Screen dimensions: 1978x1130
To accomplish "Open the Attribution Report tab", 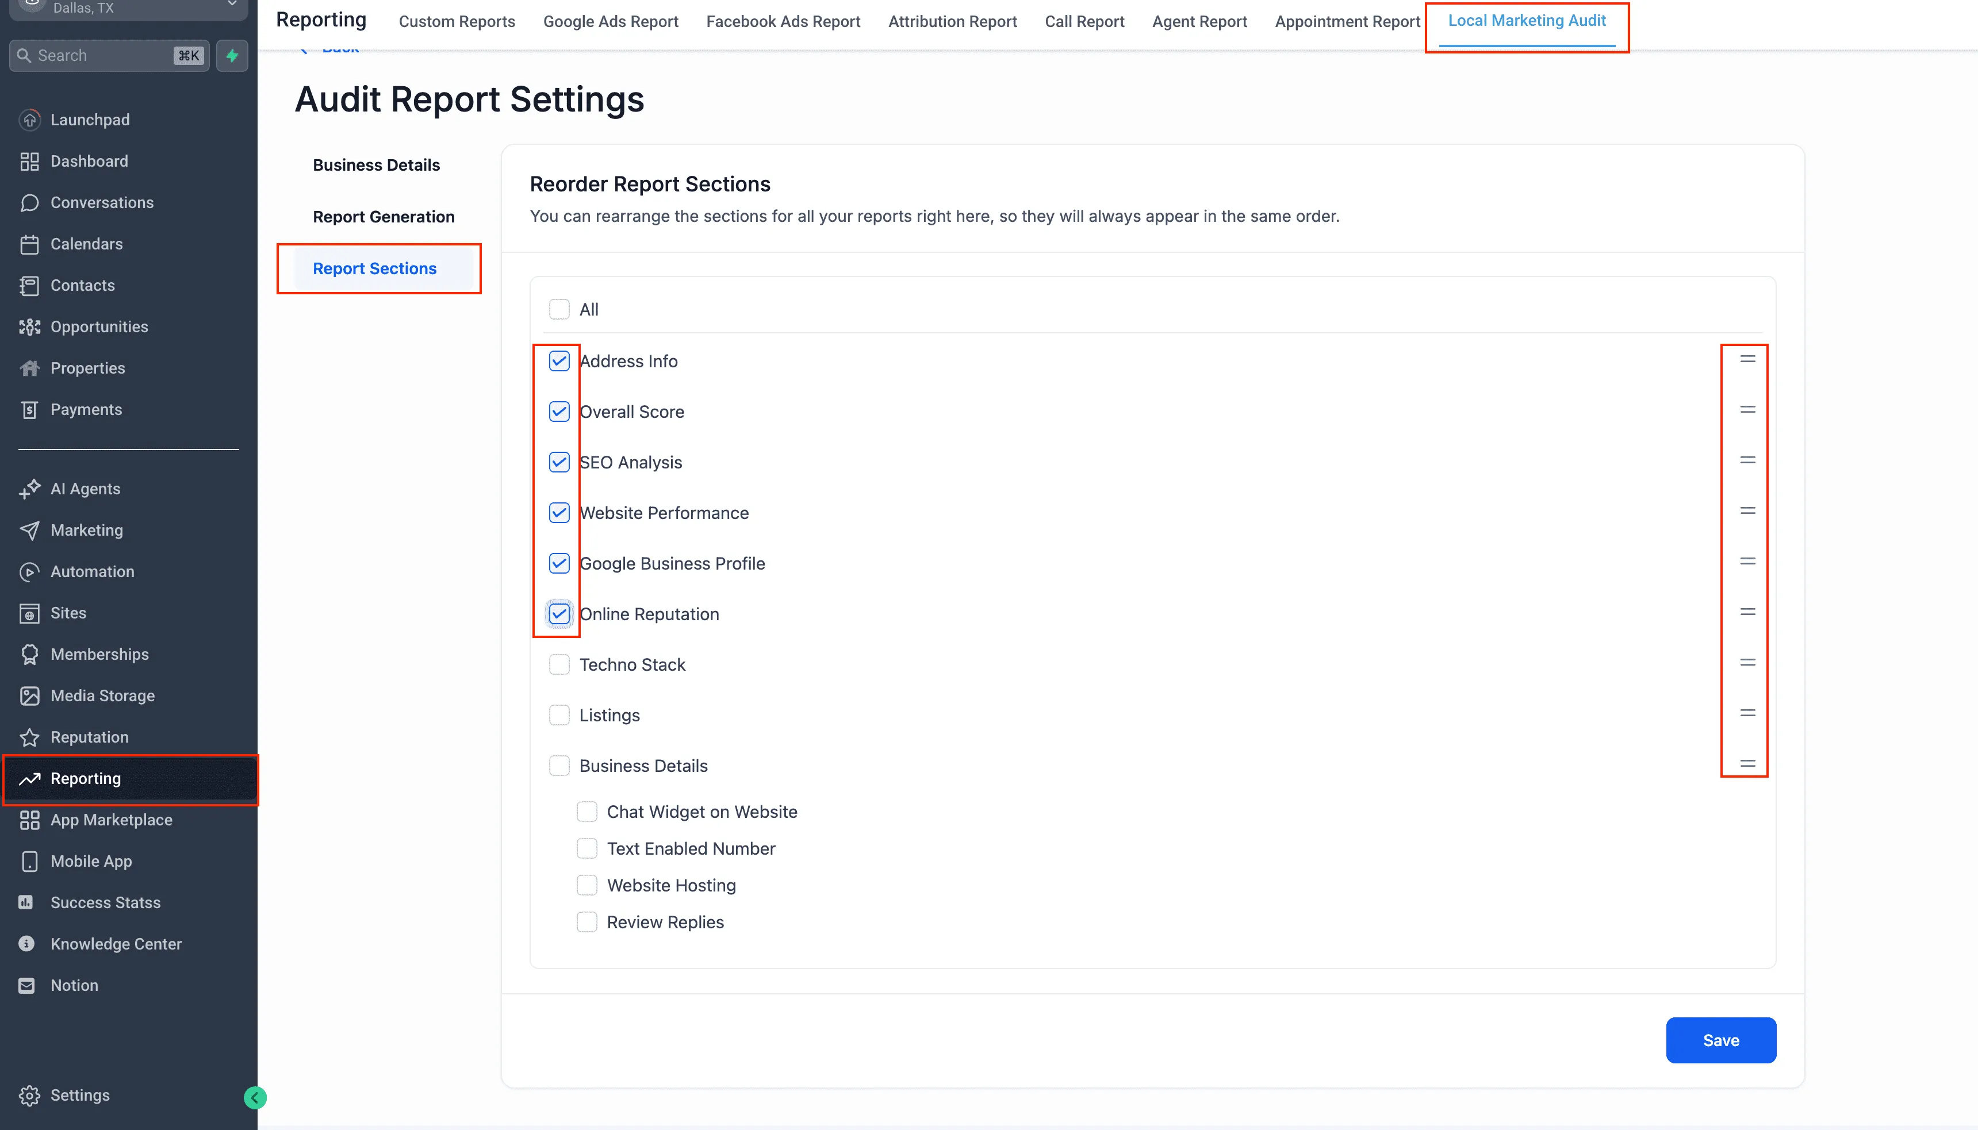I will click(x=952, y=21).
